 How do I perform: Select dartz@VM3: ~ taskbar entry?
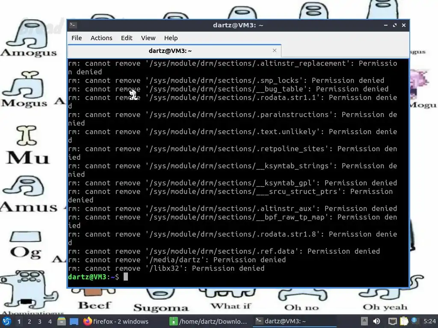294,321
